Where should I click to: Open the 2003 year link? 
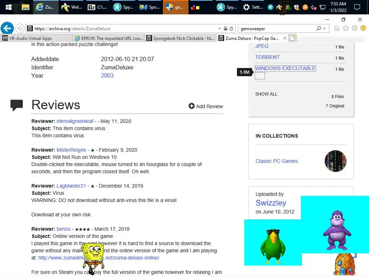pos(107,75)
